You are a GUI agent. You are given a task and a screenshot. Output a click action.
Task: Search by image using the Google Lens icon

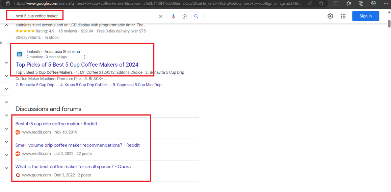(x=185, y=17)
